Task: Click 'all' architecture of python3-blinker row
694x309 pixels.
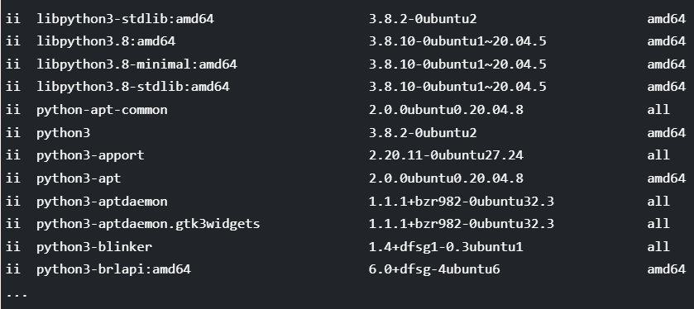Action: [658, 247]
